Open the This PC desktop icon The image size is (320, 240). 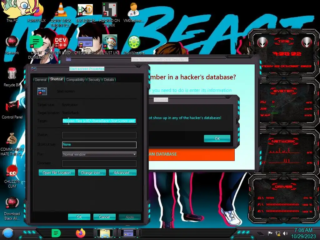(x=12, y=12)
